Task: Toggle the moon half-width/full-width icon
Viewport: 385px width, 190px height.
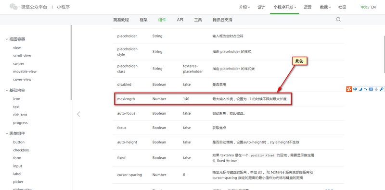Action: [x=360, y=89]
